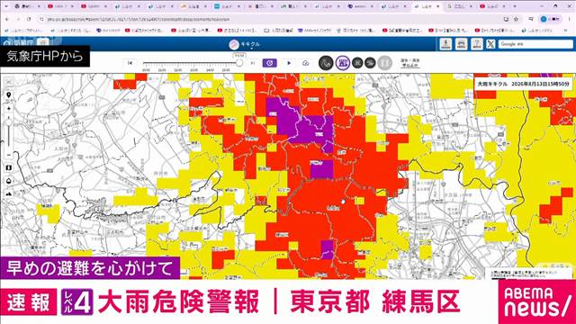The image size is (576, 324).
Task: Click the purple current-time clock button
Action: click(x=270, y=63)
